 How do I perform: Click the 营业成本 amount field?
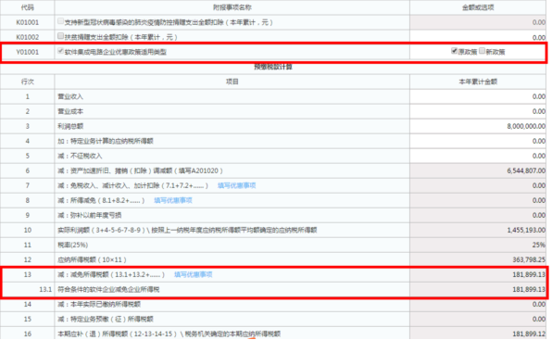pyautogui.click(x=478, y=111)
